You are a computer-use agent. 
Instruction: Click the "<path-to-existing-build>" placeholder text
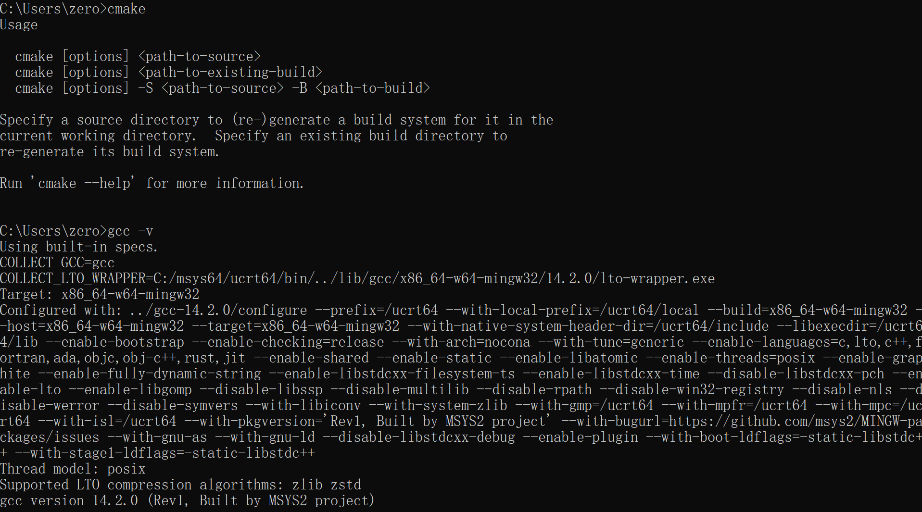click(x=230, y=73)
